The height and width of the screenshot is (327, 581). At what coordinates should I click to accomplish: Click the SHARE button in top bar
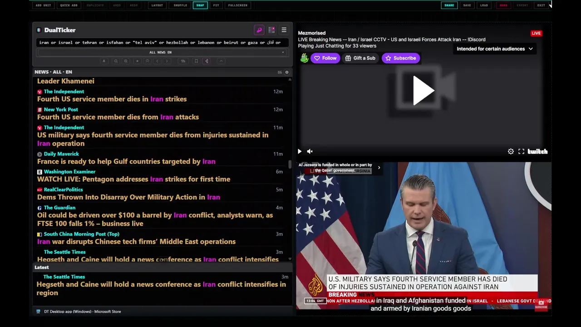pyautogui.click(x=449, y=5)
